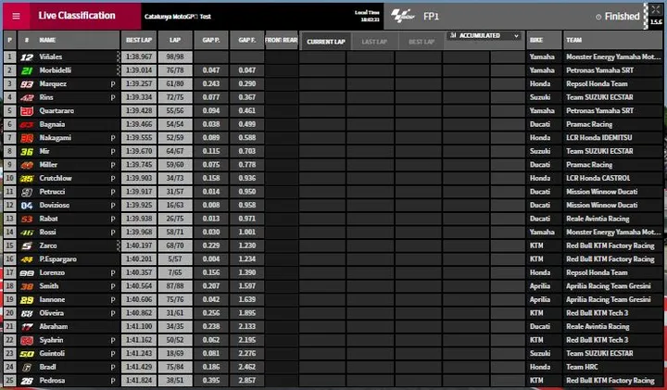The height and width of the screenshot is (390, 667).
Task: Click Pramac Racing in Bagnaia row
Action: [589, 125]
